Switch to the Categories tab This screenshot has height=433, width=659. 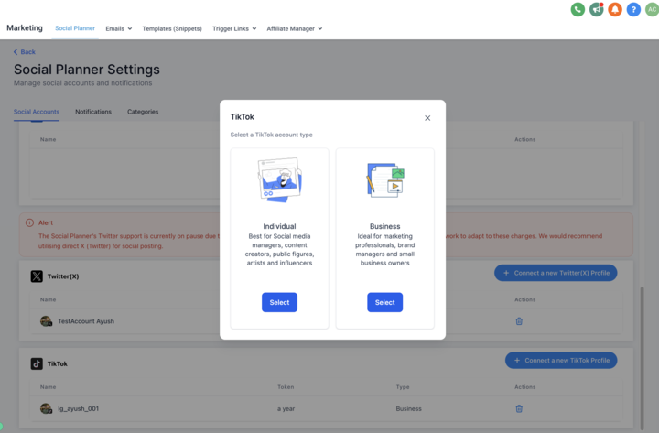[x=143, y=112]
